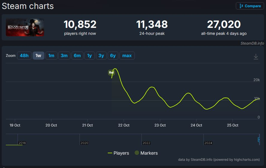Select the 1w zoom range
This screenshot has height=168, width=266.
click(38, 55)
